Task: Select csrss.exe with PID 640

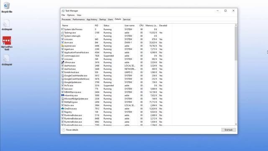Action: pos(116,39)
